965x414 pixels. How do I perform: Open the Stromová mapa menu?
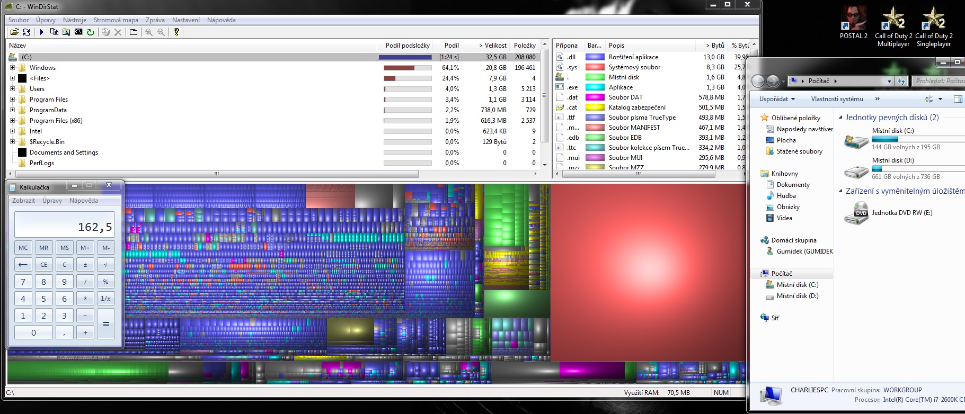(x=116, y=20)
